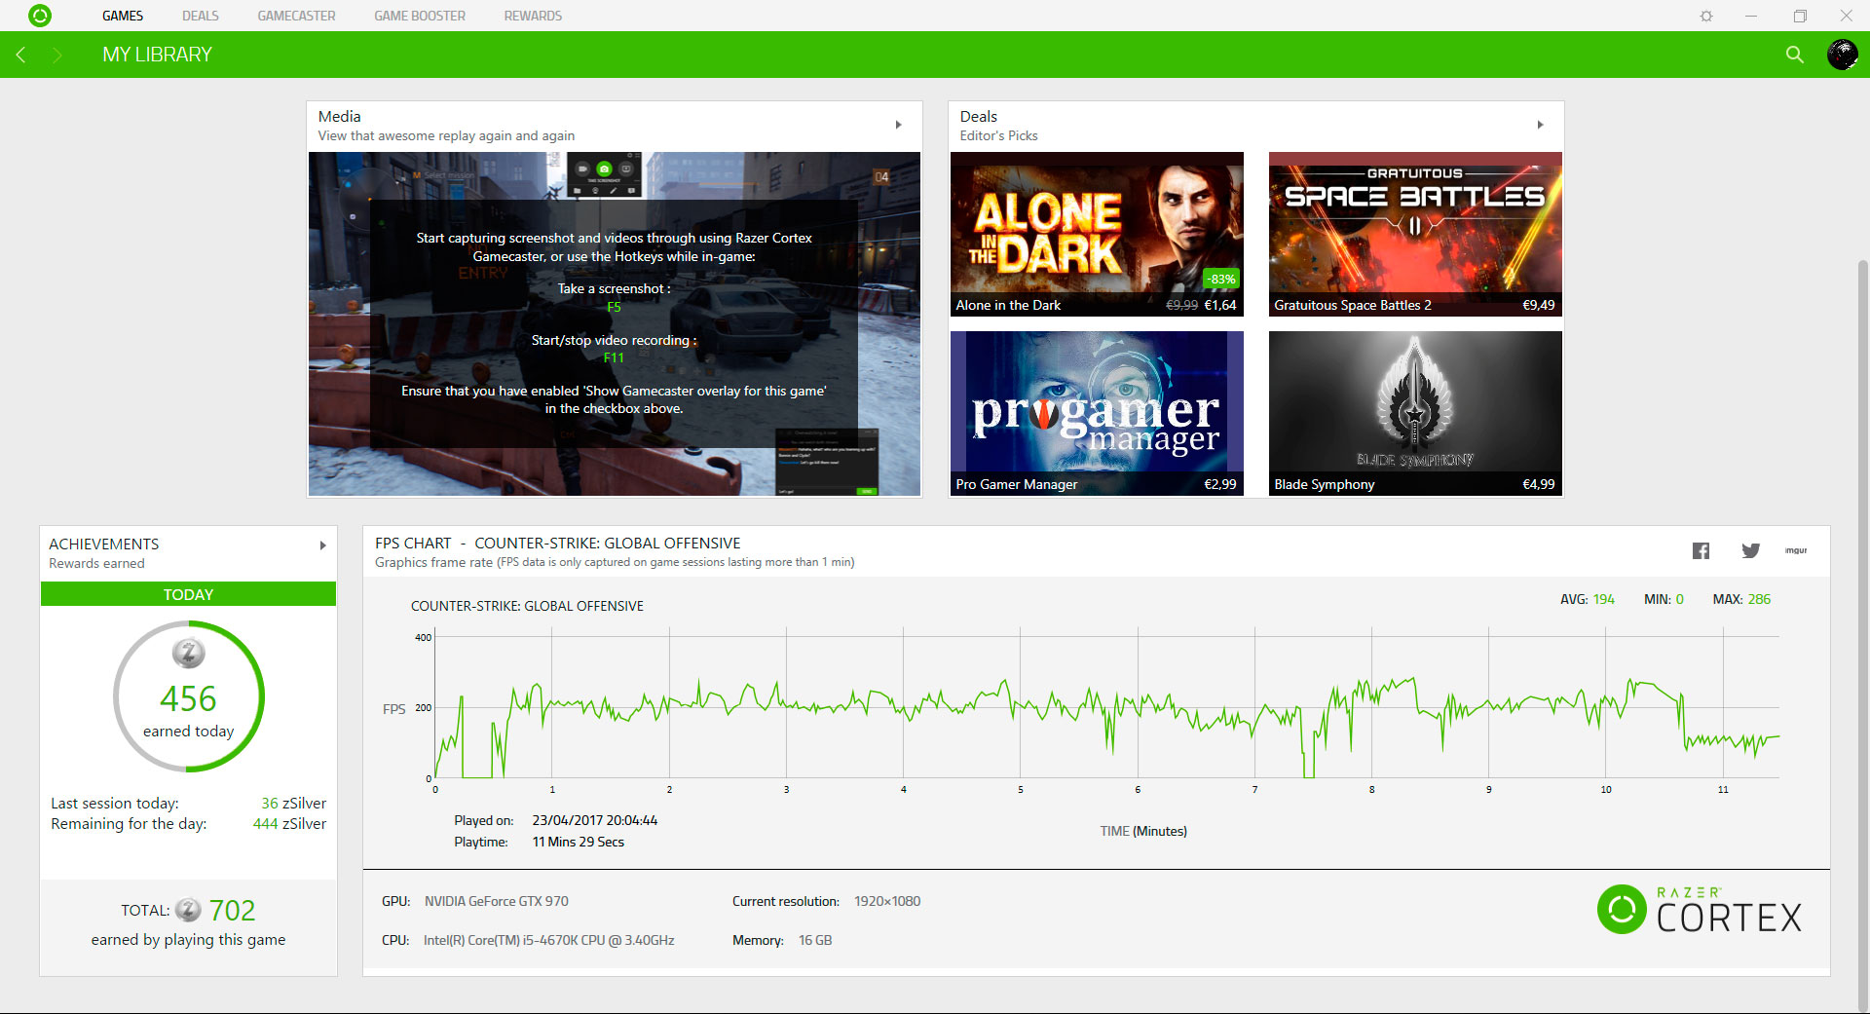Click the TODAY achievements header

[x=188, y=594]
